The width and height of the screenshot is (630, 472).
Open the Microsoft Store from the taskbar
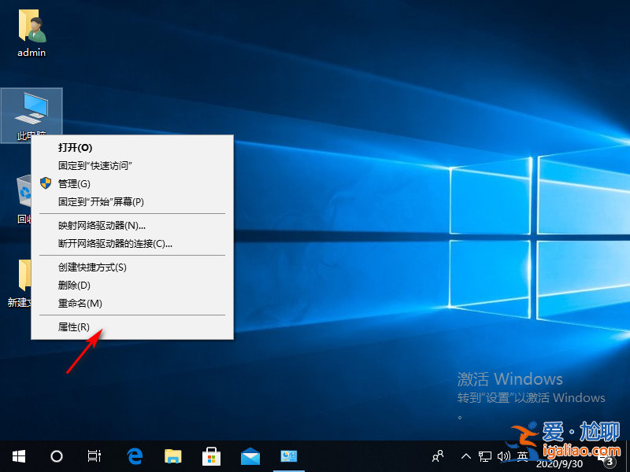click(x=211, y=455)
